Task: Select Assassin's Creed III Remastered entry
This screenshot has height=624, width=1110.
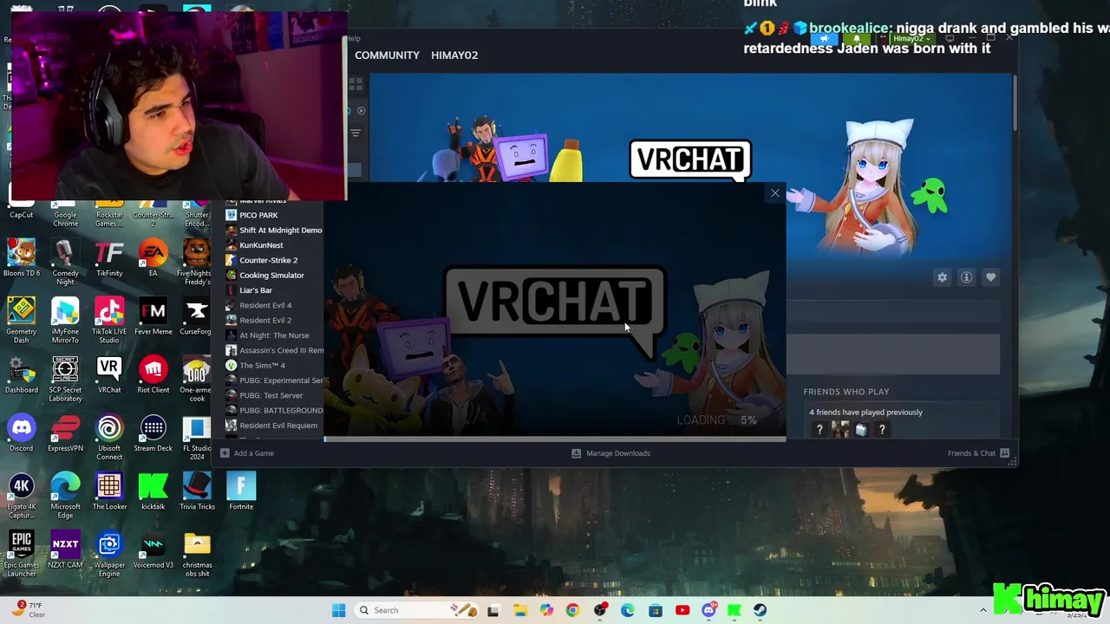Action: coord(274,350)
